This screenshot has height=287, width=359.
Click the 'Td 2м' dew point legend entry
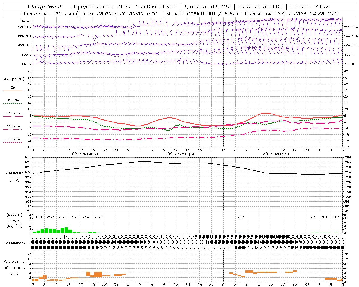(x=13, y=100)
